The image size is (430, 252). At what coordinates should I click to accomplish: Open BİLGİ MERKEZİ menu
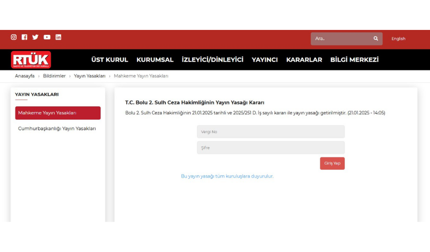[354, 60]
